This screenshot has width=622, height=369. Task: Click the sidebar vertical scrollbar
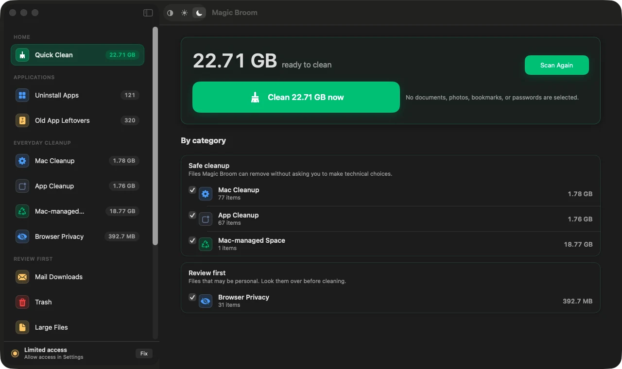tap(155, 136)
